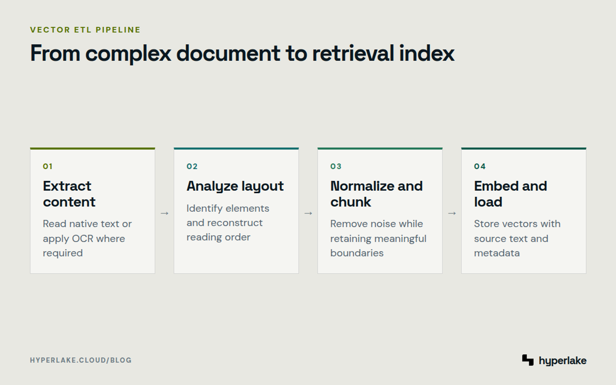Click step number "02"
Image resolution: width=616 pixels, height=385 pixels.
point(192,166)
